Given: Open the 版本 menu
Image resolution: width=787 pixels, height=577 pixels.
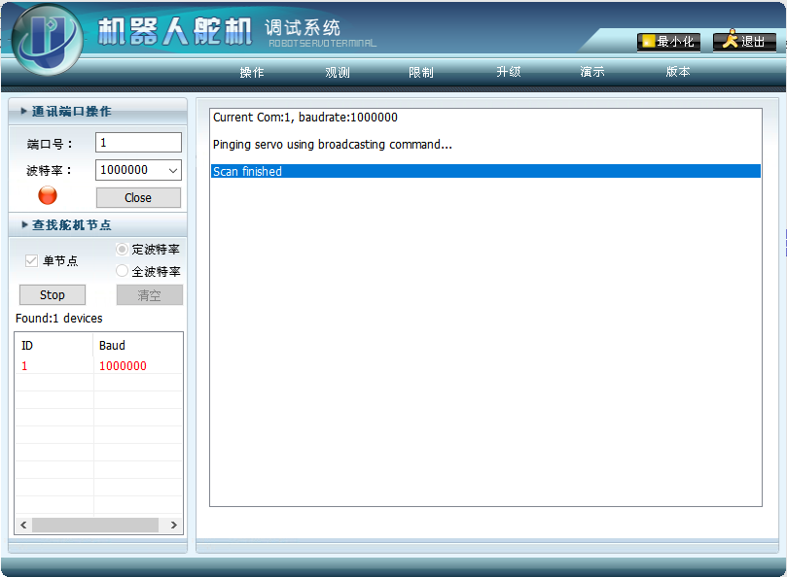Looking at the screenshot, I should [678, 72].
